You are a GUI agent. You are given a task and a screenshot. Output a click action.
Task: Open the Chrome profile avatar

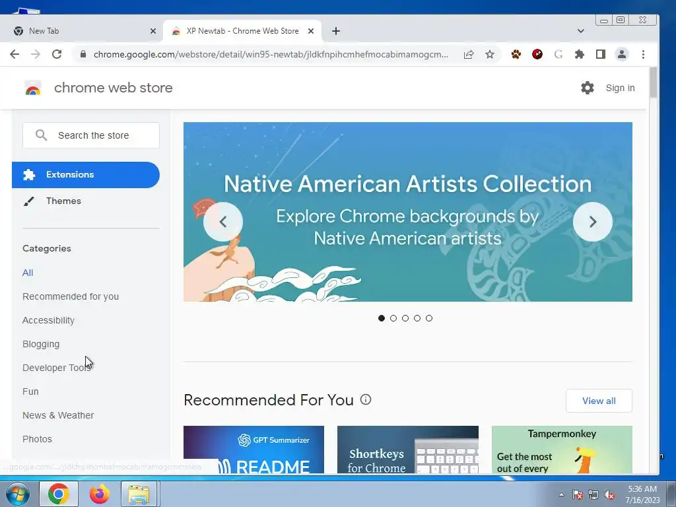(622, 54)
